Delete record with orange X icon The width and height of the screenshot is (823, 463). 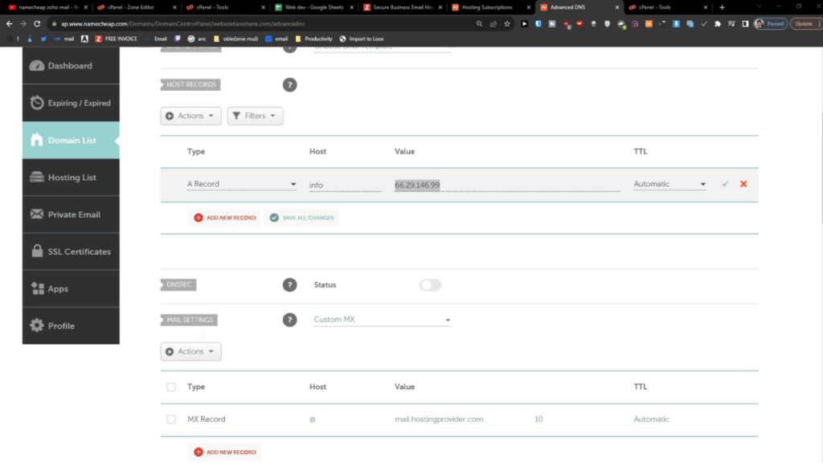point(743,184)
